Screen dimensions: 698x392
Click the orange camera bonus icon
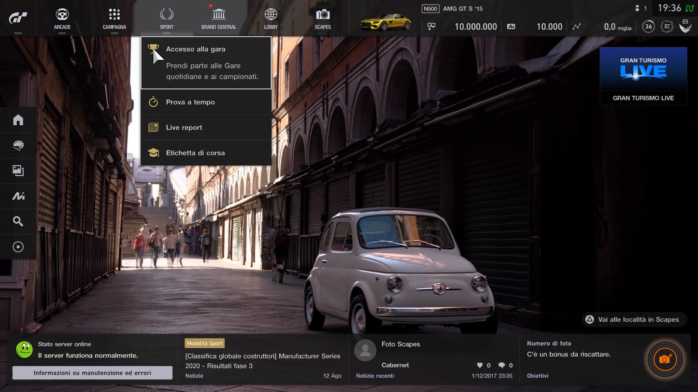coord(665,359)
